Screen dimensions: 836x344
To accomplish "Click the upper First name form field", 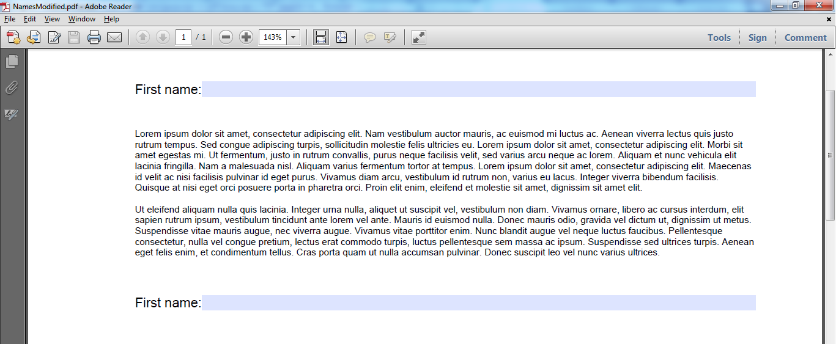I will [479, 89].
